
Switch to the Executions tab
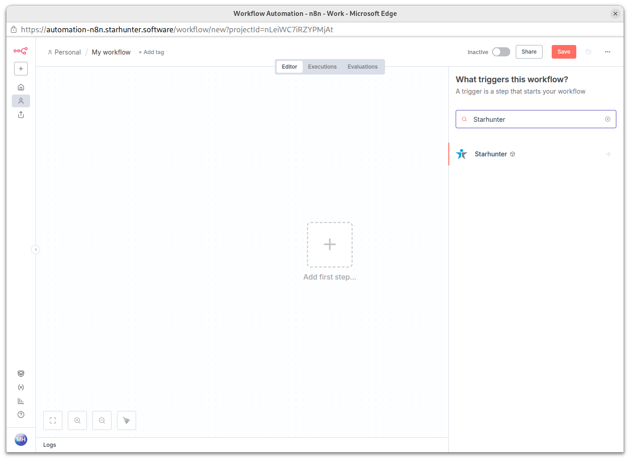coord(322,67)
